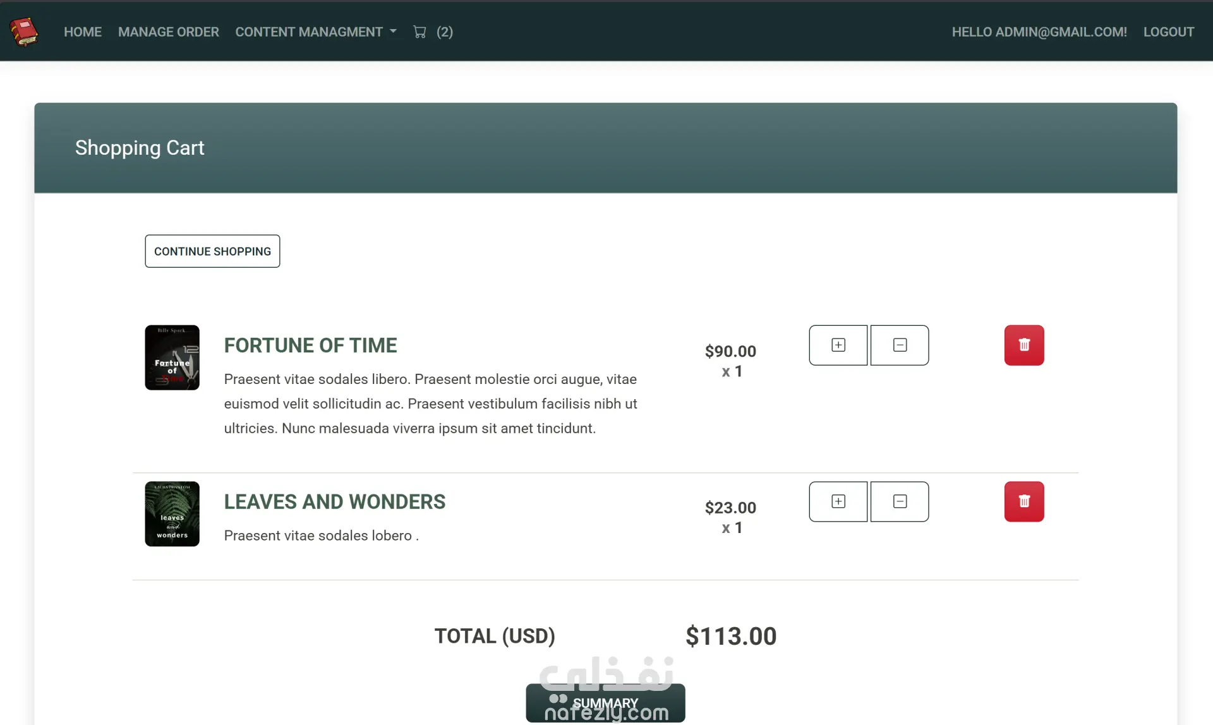Decrease quantity of Fortune of Time
The width and height of the screenshot is (1213, 725).
pos(900,345)
